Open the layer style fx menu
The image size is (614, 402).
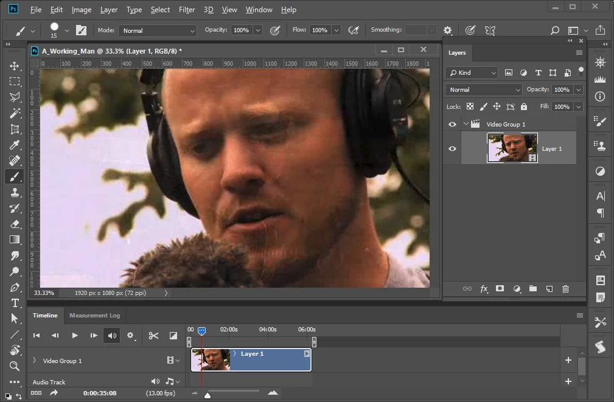484,289
